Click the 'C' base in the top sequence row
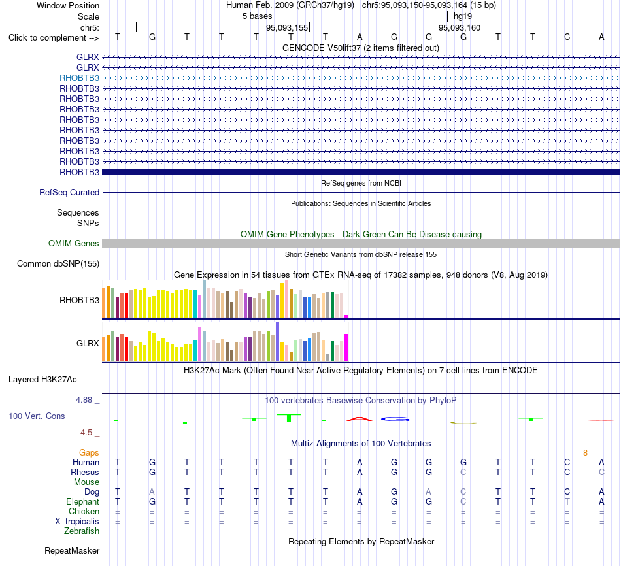Image resolution: width=621 pixels, height=566 pixels. tap(567, 37)
